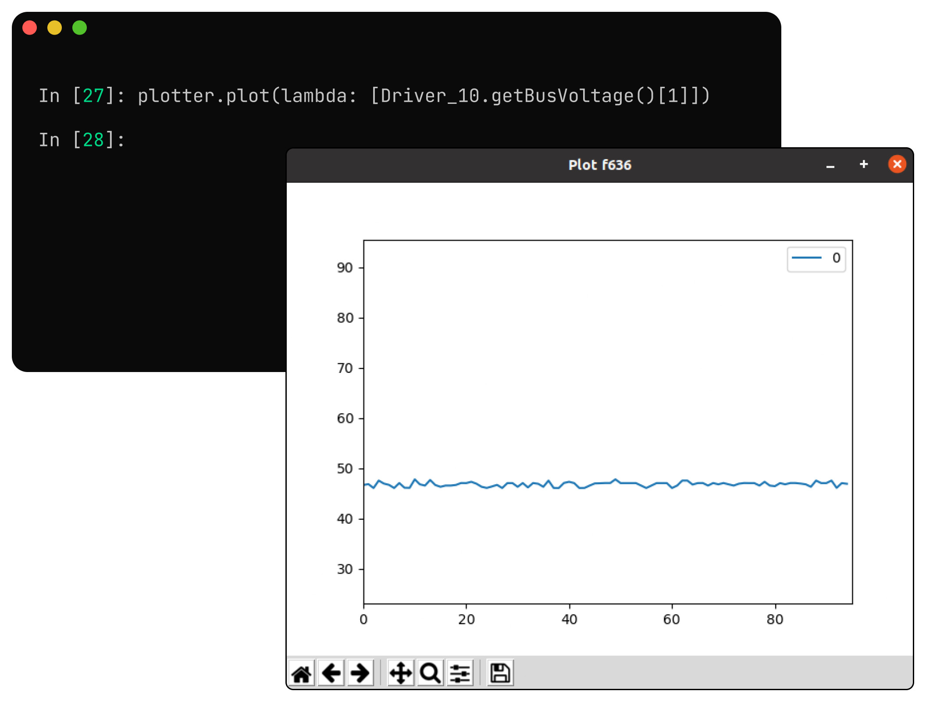The image size is (926, 702).
Task: Click the blue line sample in legend
Action: 806,258
